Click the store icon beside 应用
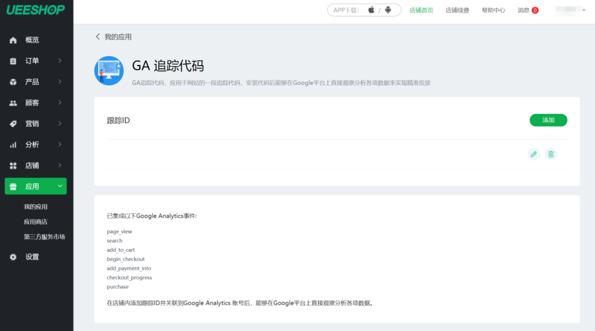Viewport: 595px width, 331px height. click(13, 187)
